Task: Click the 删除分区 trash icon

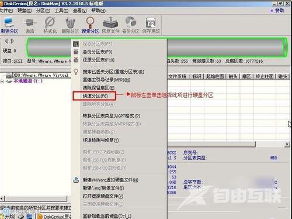Action: (70, 22)
